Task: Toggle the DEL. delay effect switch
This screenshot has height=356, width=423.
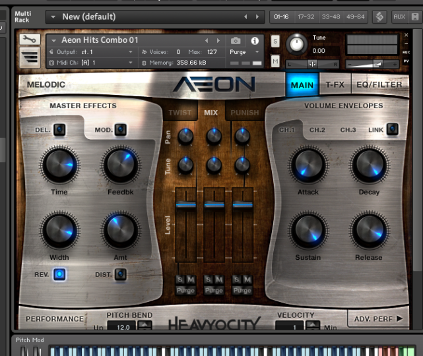Action: point(59,130)
